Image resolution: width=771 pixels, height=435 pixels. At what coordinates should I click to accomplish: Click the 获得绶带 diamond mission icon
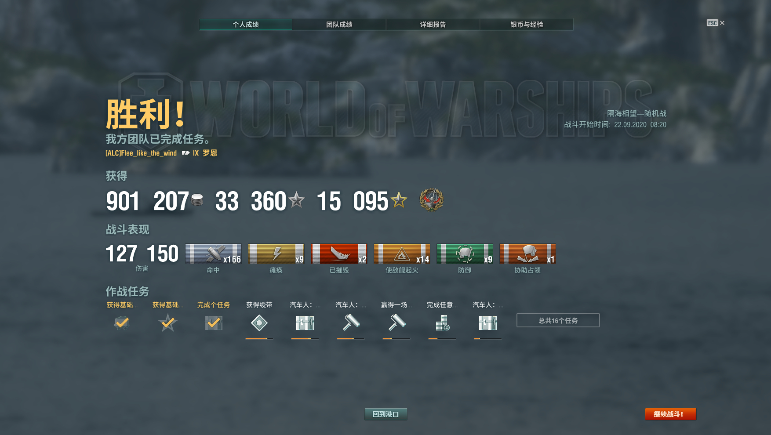pyautogui.click(x=259, y=323)
